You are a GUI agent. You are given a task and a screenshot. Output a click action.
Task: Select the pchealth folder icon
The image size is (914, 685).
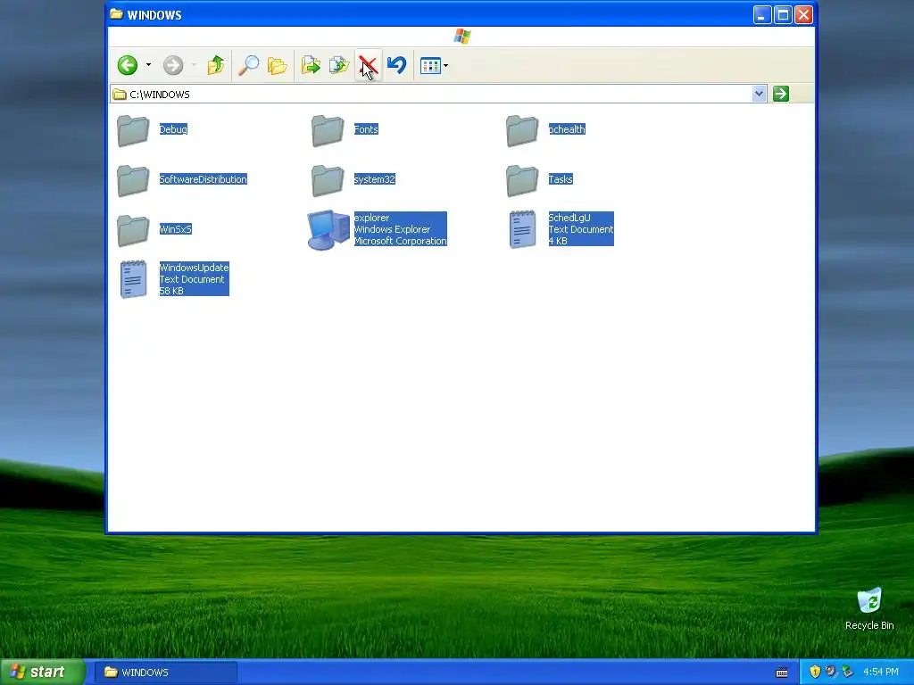(x=522, y=130)
